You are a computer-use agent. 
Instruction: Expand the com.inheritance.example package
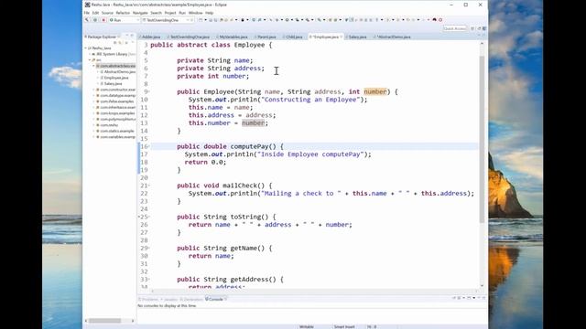pyautogui.click(x=93, y=108)
